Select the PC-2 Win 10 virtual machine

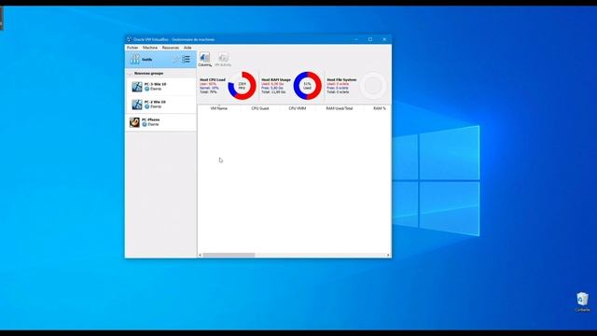(161, 105)
